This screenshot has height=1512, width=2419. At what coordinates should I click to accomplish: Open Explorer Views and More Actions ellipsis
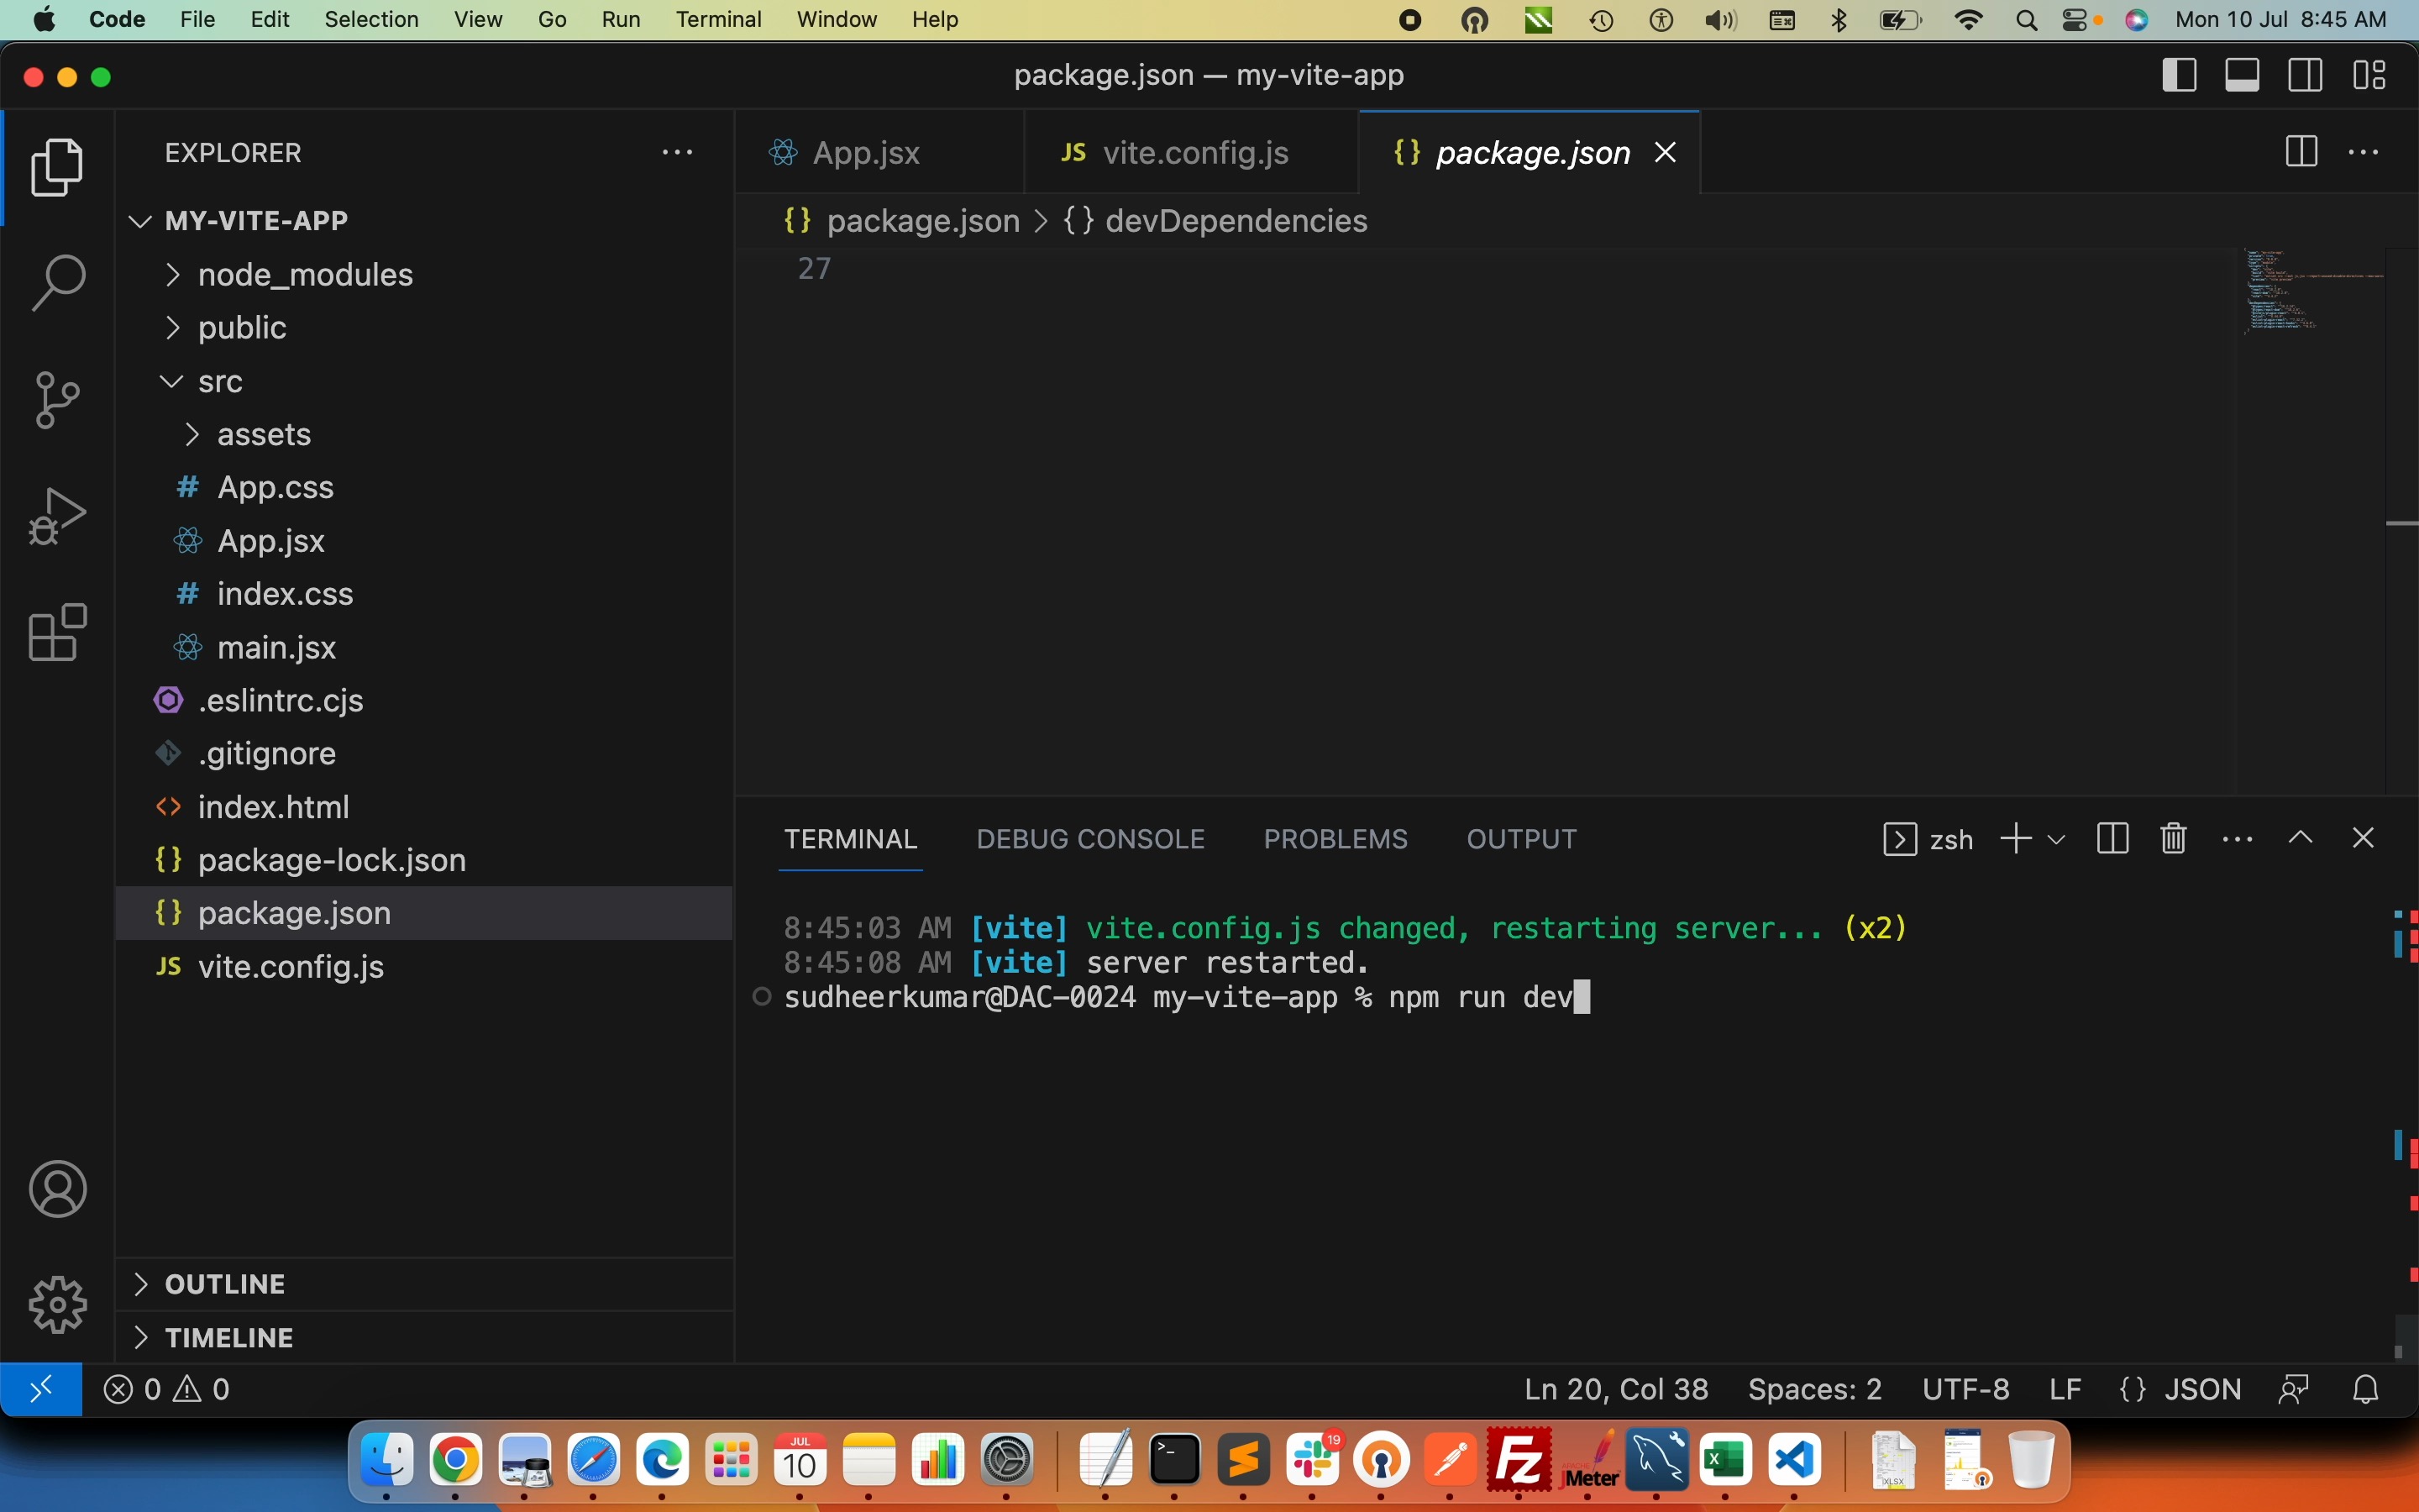678,153
